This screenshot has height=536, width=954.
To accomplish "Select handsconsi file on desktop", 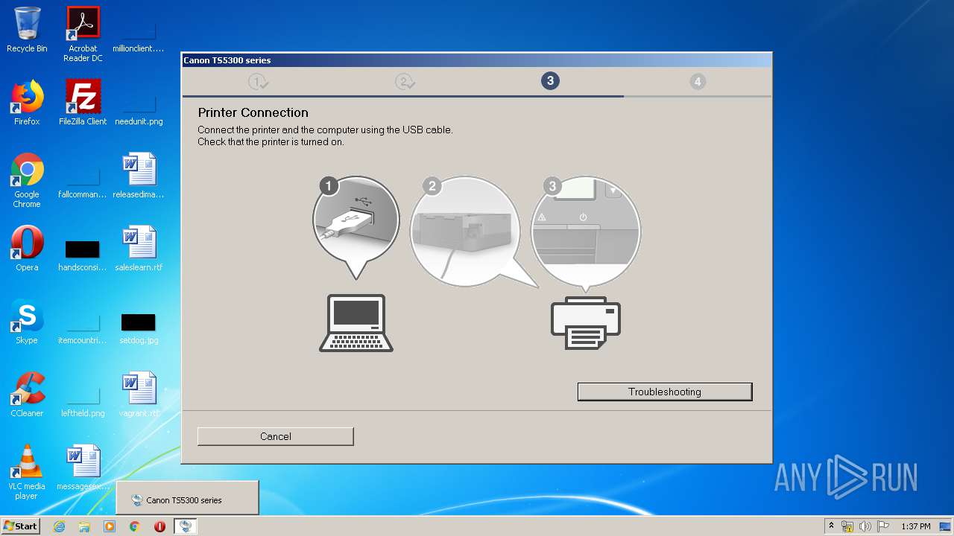I will pos(83,253).
